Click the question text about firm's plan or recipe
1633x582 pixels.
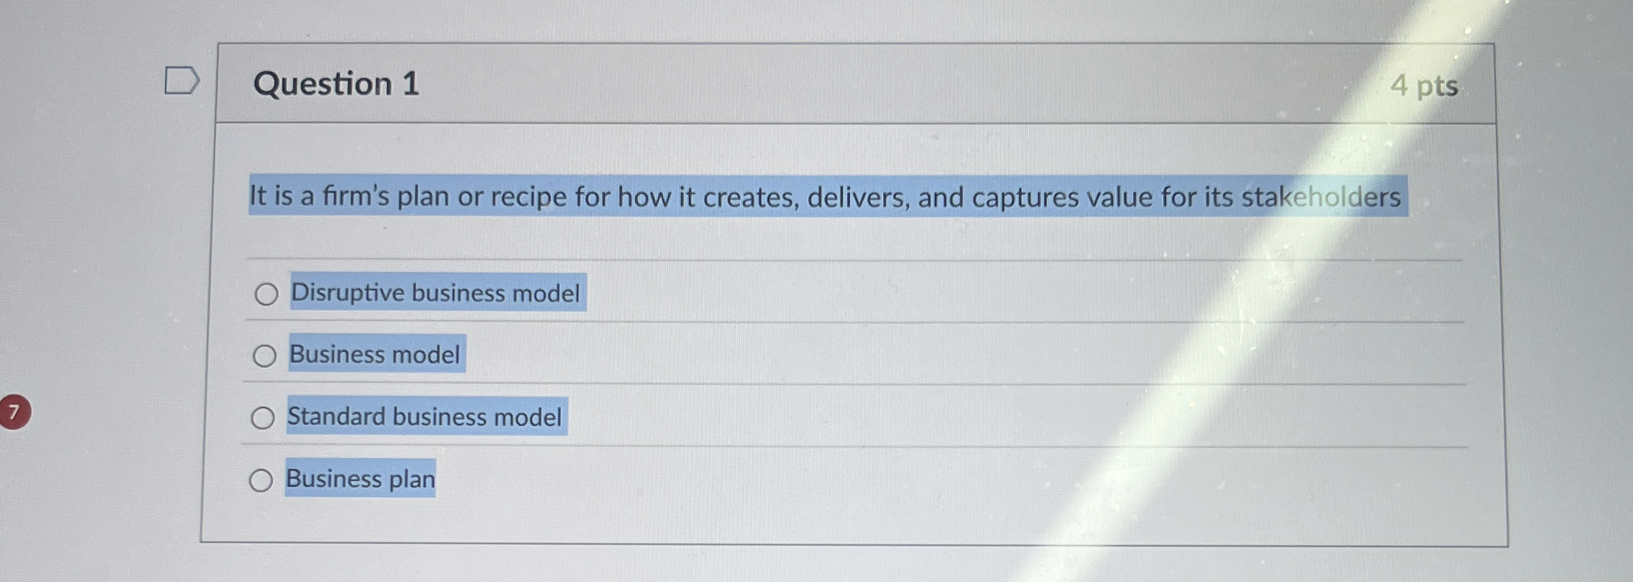825,197
